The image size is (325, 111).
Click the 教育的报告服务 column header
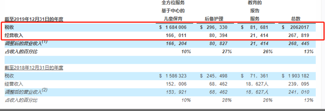(255, 11)
